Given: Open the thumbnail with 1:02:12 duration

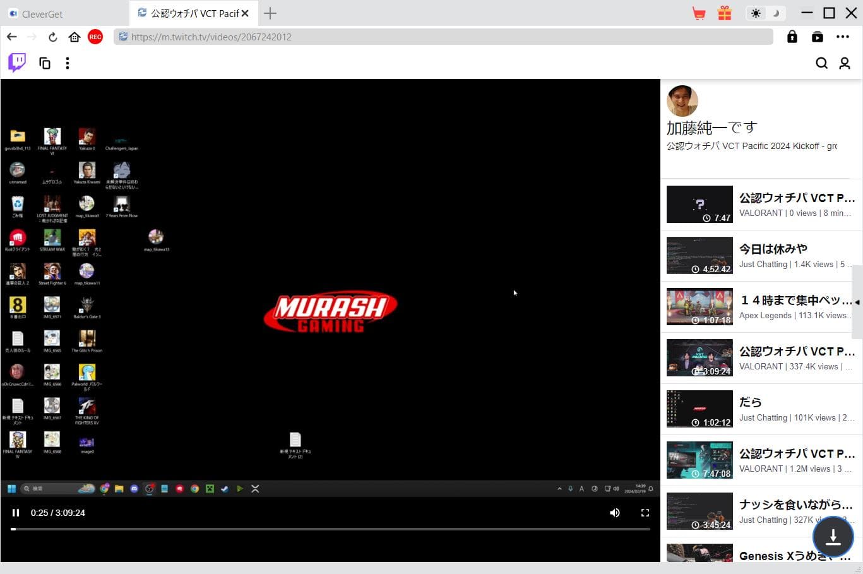Looking at the screenshot, I should (699, 409).
